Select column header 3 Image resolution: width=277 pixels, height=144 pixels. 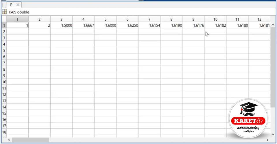(x=62, y=19)
